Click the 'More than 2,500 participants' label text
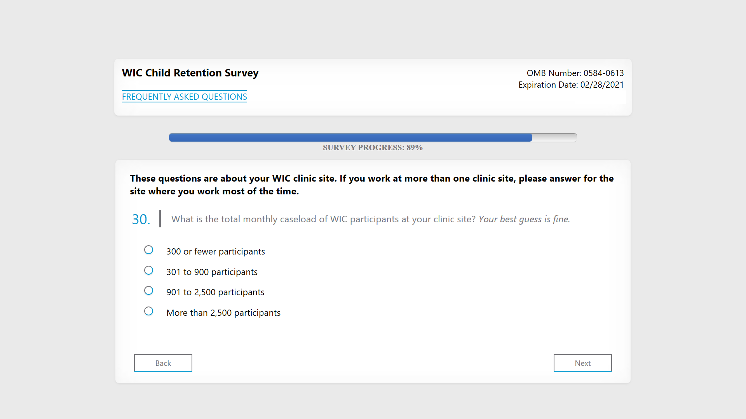This screenshot has height=419, width=746. click(x=223, y=313)
